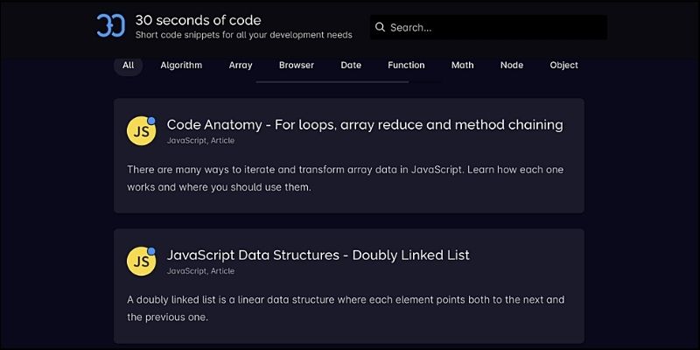Click the Search input field
This screenshot has height=350, width=700.
coord(494,27)
